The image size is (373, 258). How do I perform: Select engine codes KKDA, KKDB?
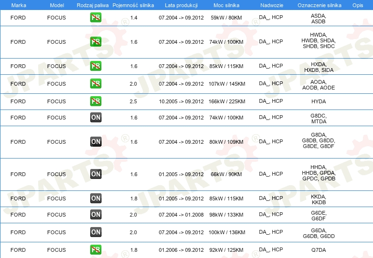pos(319,199)
